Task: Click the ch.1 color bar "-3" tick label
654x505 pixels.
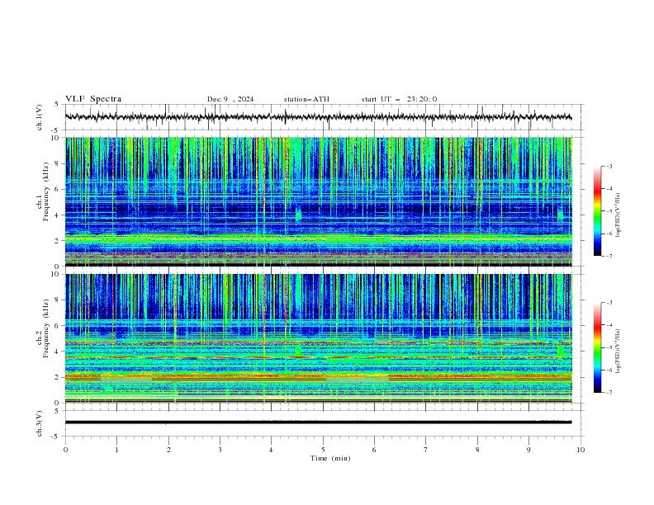Action: click(x=609, y=166)
